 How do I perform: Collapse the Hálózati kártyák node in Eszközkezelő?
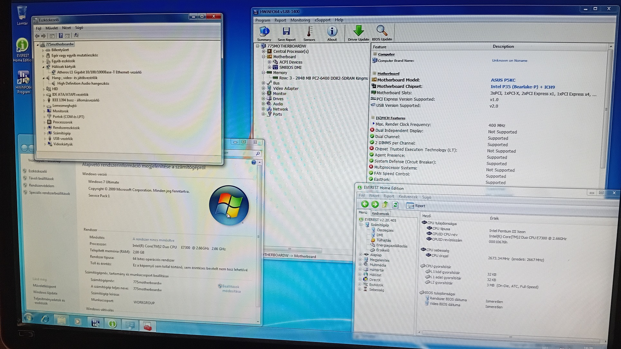click(43, 67)
